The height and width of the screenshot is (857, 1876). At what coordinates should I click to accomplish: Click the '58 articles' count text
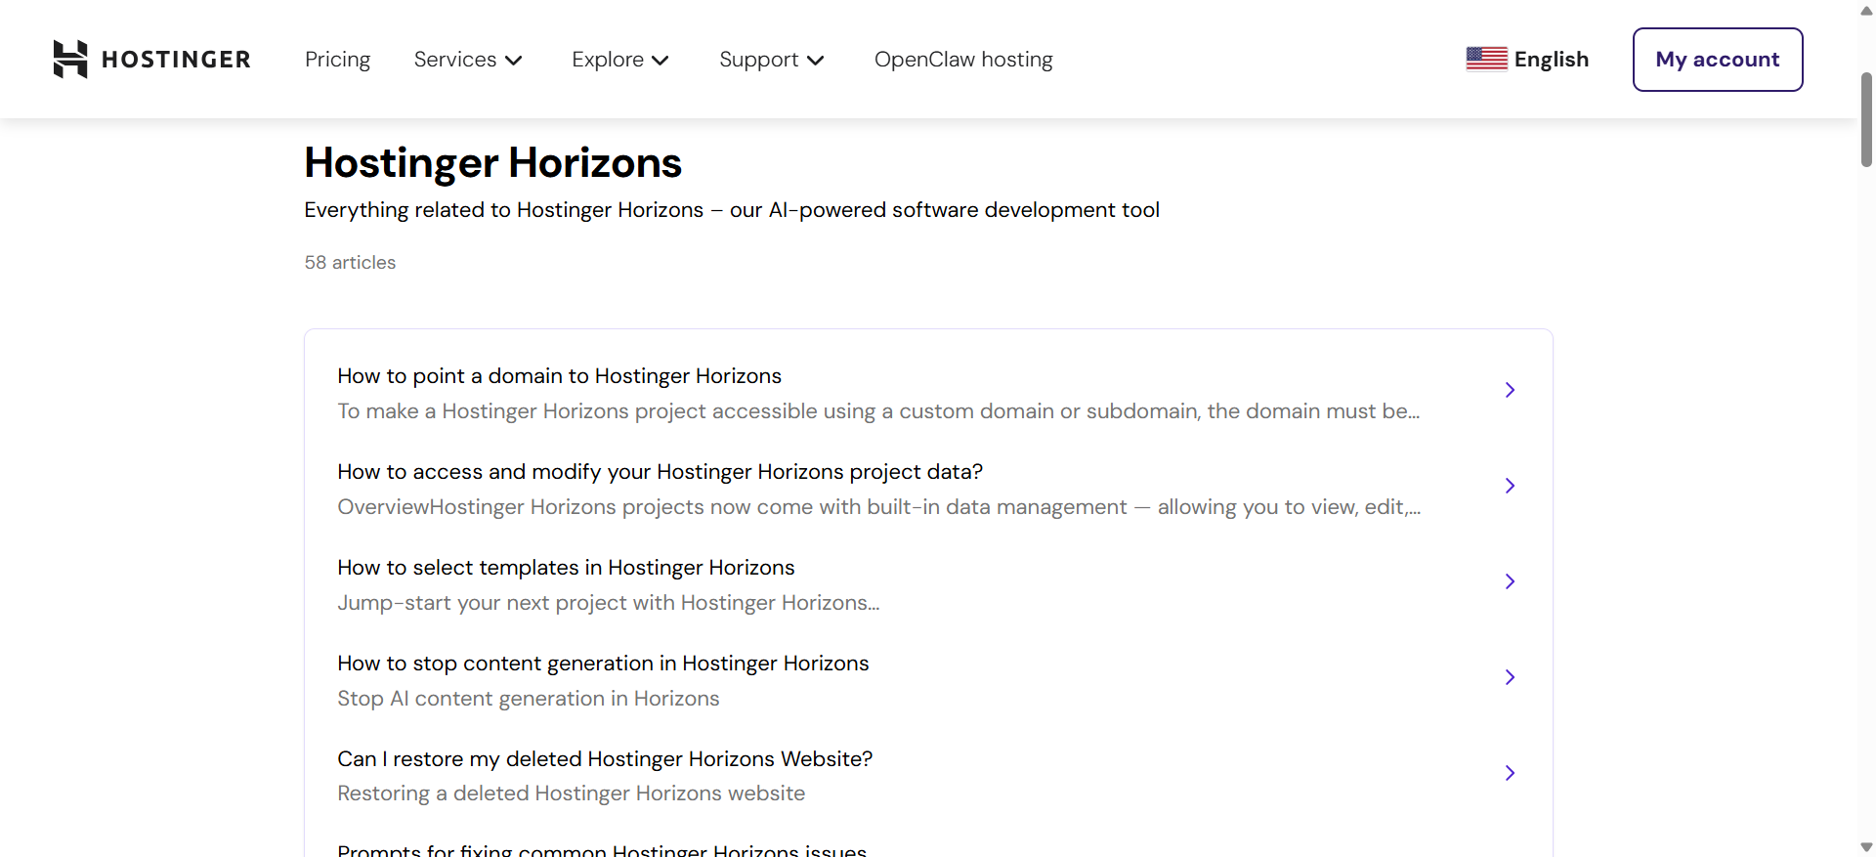click(x=350, y=263)
